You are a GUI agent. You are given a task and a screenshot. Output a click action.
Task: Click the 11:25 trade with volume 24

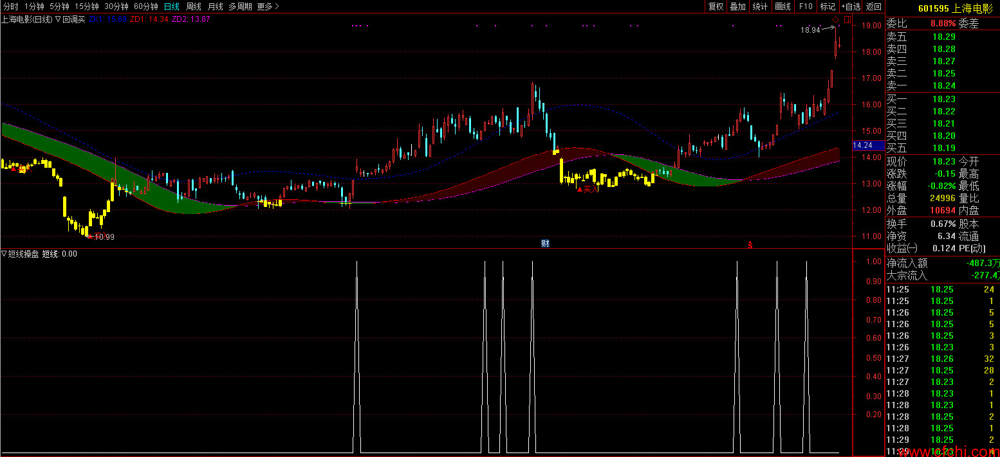coord(943,289)
